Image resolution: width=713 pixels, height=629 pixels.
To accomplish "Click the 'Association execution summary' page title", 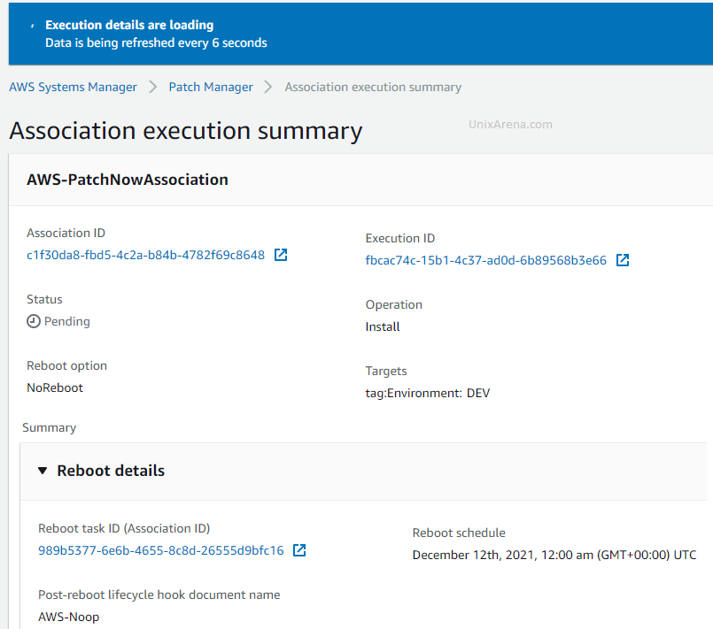I will (x=186, y=131).
